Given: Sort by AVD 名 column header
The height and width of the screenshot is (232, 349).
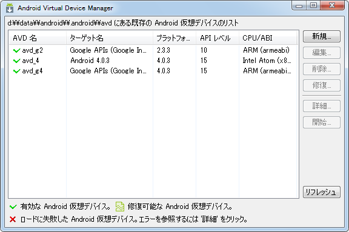Looking at the screenshot, I should (x=38, y=38).
